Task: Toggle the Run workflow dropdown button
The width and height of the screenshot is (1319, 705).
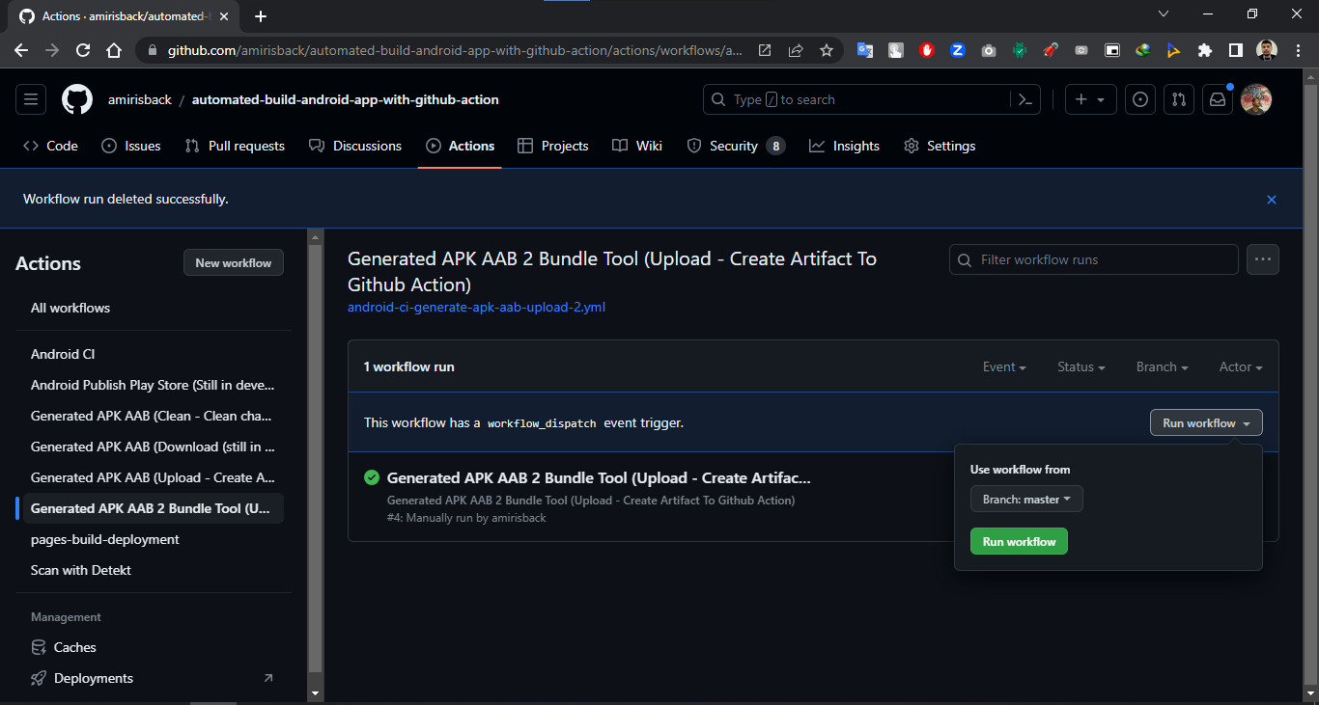Action: tap(1206, 423)
